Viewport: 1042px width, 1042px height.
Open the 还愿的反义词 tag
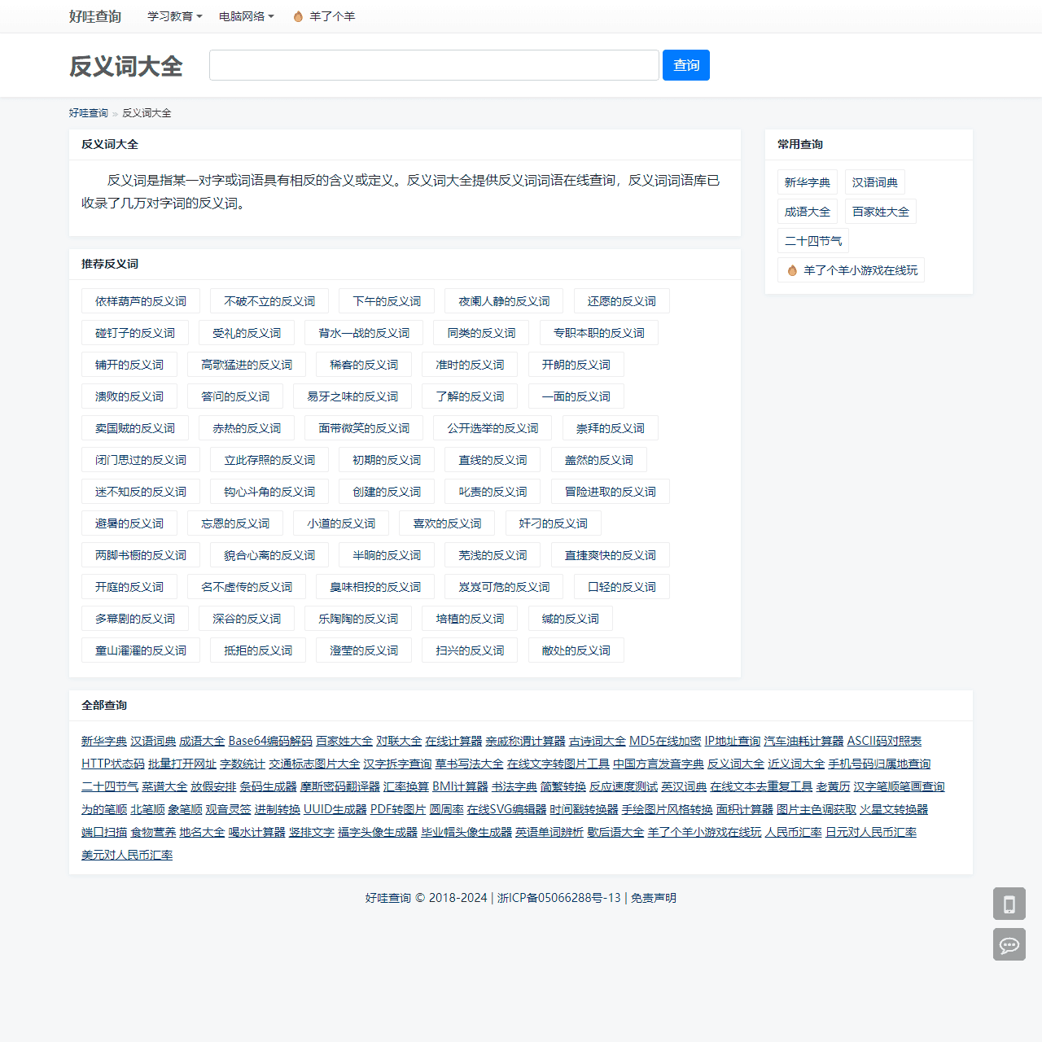pyautogui.click(x=622, y=301)
